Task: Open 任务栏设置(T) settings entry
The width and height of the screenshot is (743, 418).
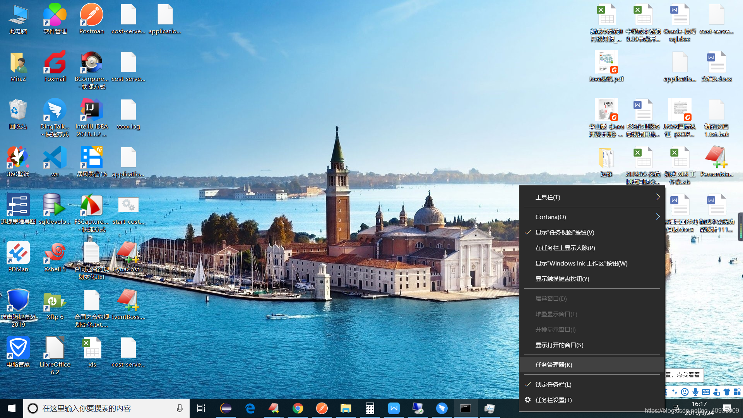Action: [553, 400]
